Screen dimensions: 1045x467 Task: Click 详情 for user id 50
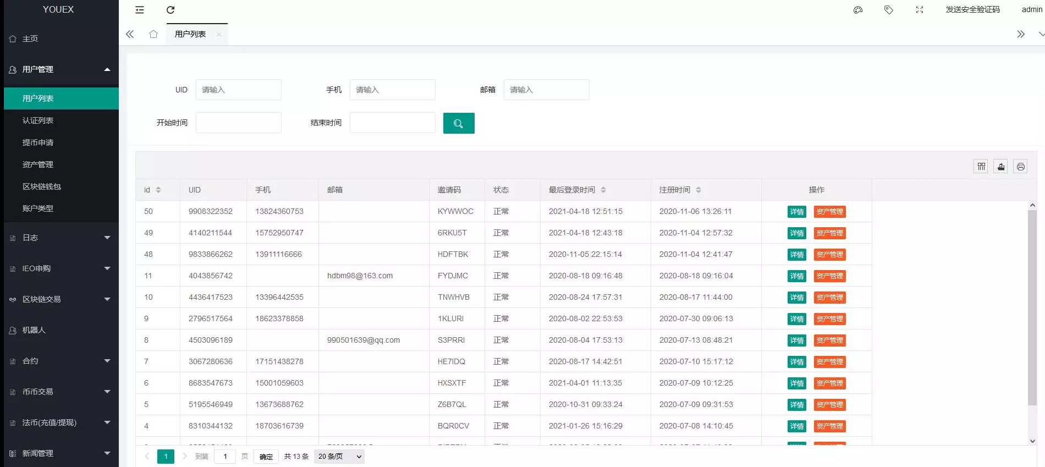coord(797,212)
